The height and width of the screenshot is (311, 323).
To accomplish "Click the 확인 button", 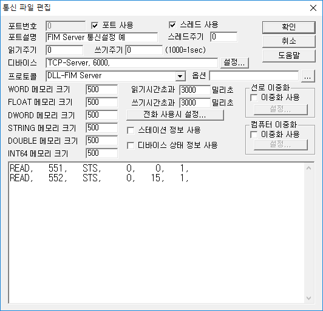I will click(289, 27).
